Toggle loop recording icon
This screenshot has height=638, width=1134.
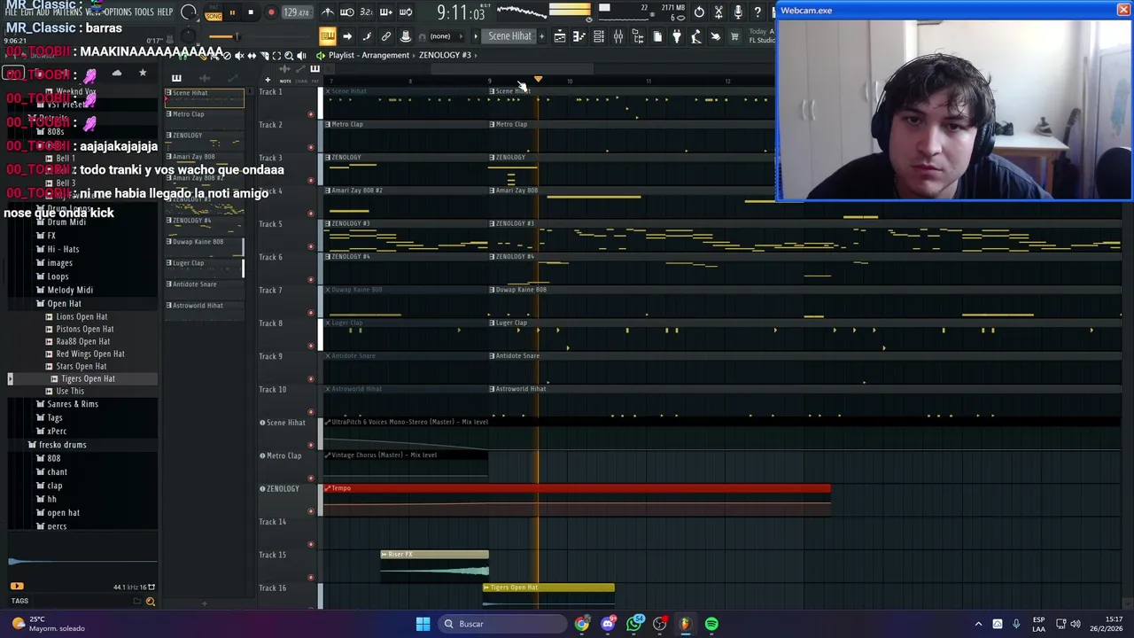point(406,12)
